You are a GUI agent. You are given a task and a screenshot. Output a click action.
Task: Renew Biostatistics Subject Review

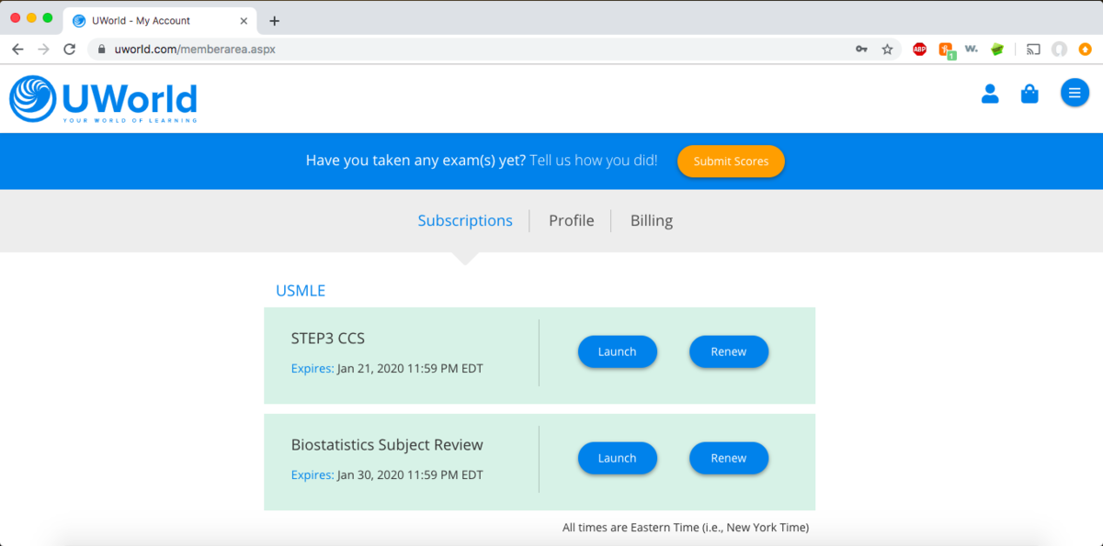coord(729,458)
